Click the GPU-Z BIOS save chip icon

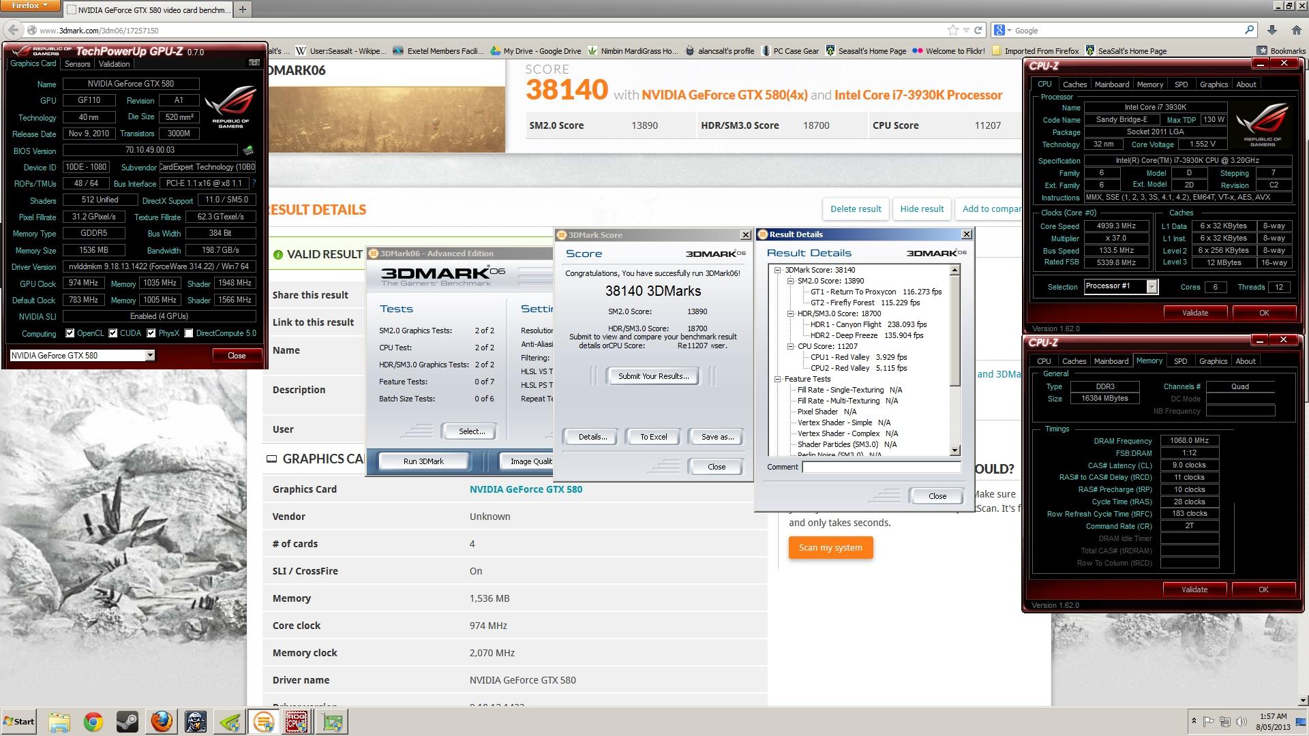[248, 150]
